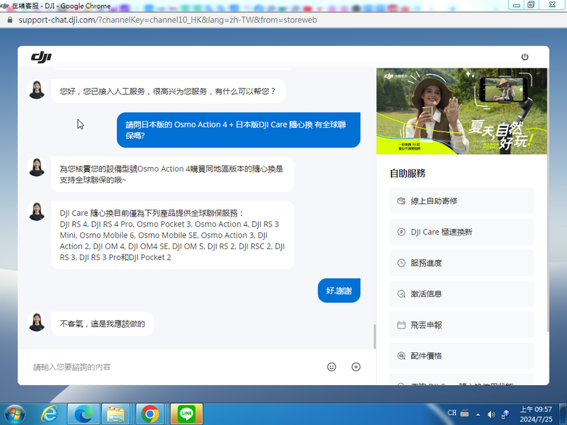Click the box icon beside 線上自助寄修

tap(401, 201)
